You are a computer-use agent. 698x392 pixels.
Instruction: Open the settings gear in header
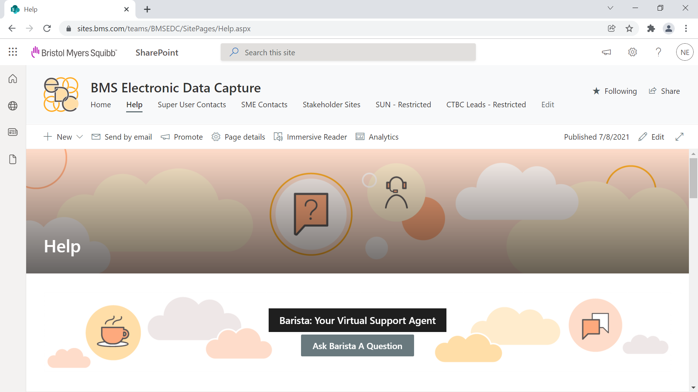pos(633,52)
